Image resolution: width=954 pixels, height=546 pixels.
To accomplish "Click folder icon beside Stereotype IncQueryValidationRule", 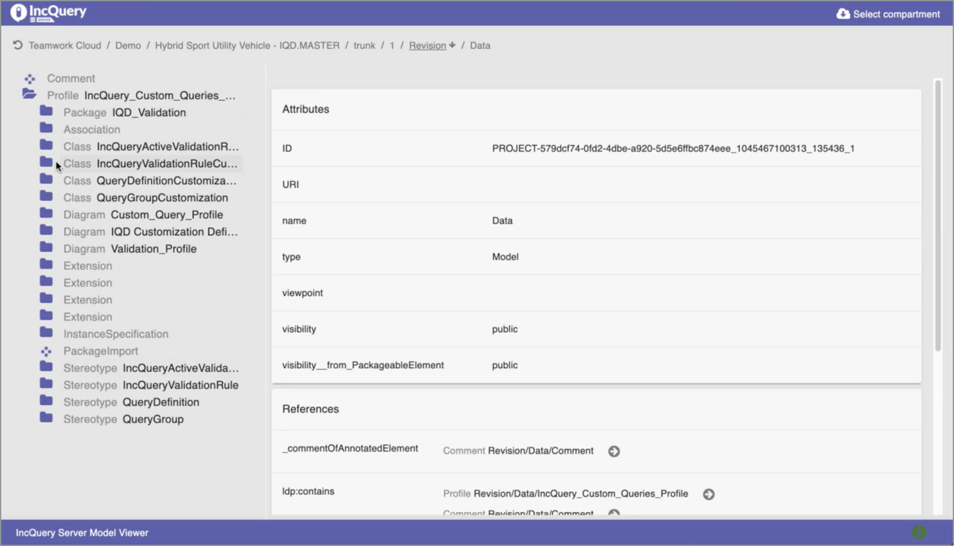I will pos(46,383).
